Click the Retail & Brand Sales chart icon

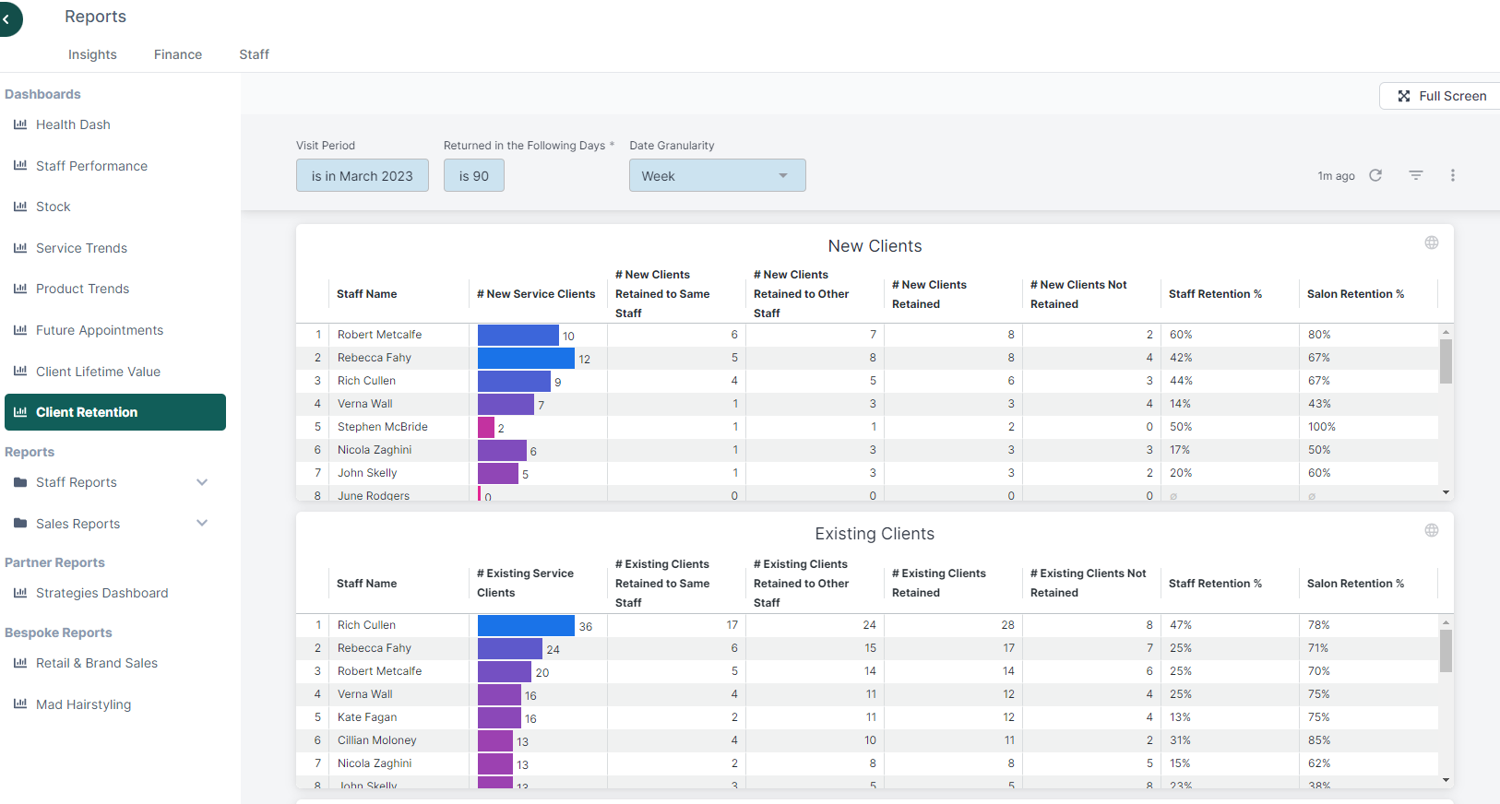pos(20,663)
